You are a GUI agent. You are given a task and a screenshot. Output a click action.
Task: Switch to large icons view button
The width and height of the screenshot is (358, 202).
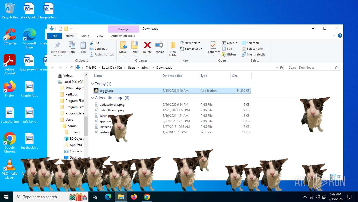pyautogui.click(x=339, y=177)
